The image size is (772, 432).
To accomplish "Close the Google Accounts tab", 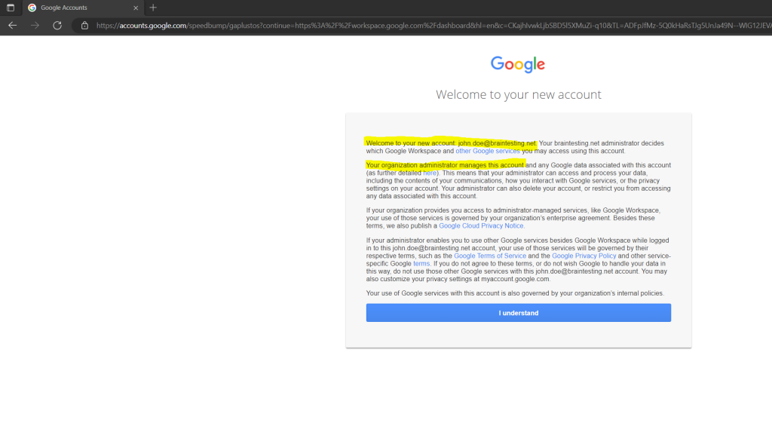I will (x=136, y=8).
